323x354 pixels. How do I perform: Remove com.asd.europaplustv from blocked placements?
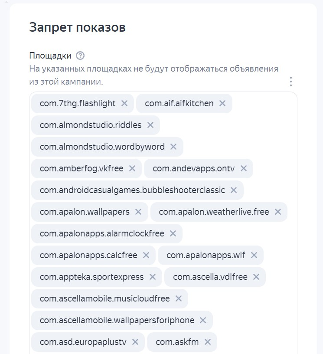click(x=135, y=342)
